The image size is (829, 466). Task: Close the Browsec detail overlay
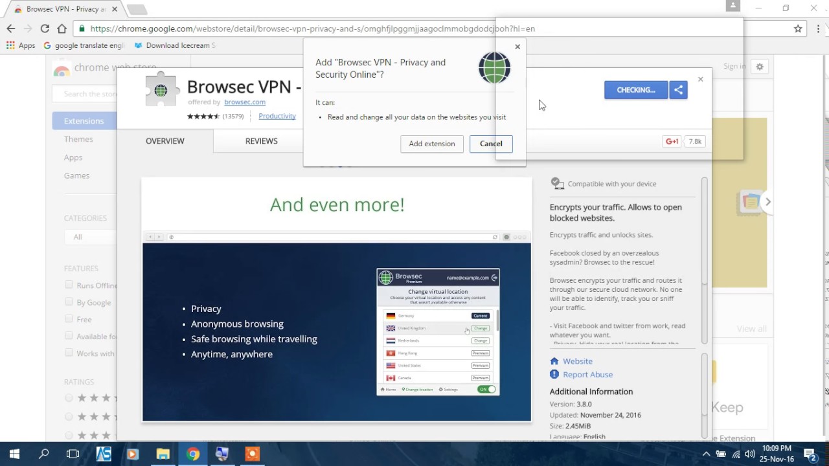coord(700,80)
